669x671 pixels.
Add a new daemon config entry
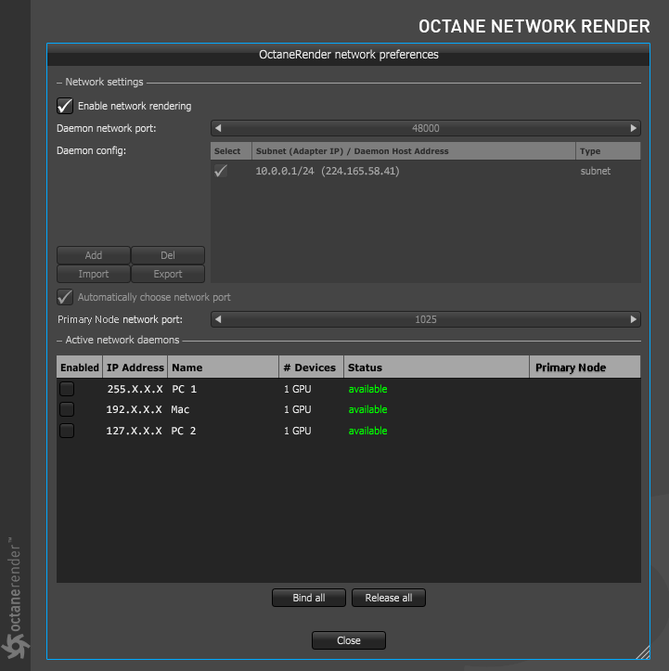click(x=93, y=255)
